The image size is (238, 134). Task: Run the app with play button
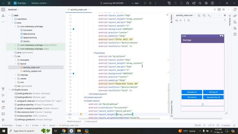pyautogui.click(x=145, y=3)
